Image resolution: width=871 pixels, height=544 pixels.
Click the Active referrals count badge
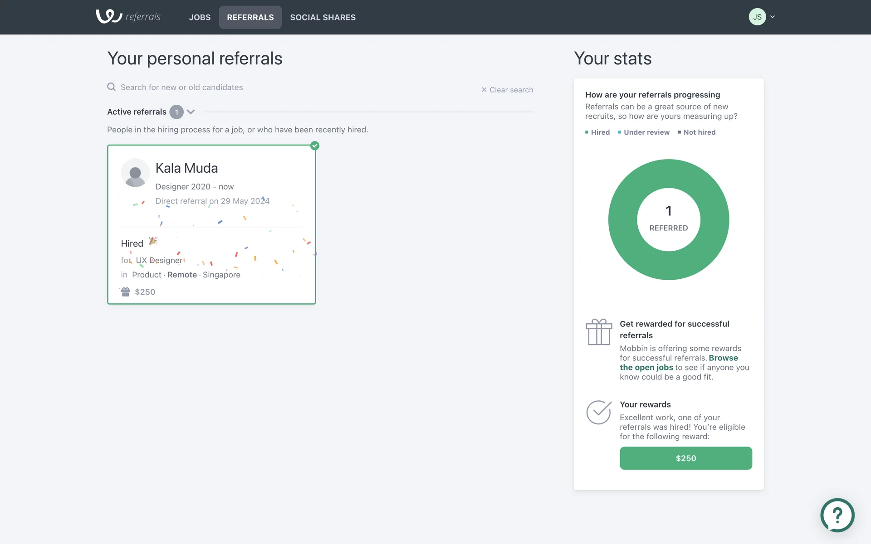tap(176, 112)
